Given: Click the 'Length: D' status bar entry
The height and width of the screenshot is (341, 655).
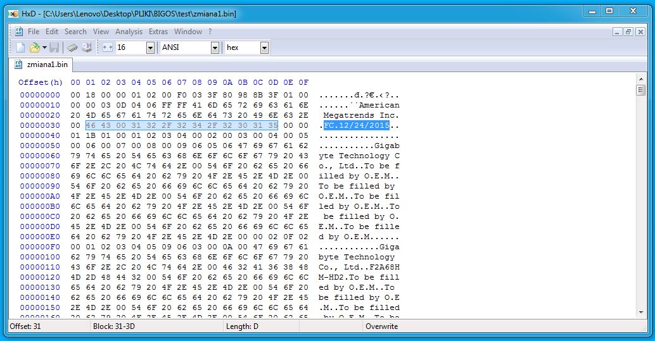Looking at the screenshot, I should [242, 326].
